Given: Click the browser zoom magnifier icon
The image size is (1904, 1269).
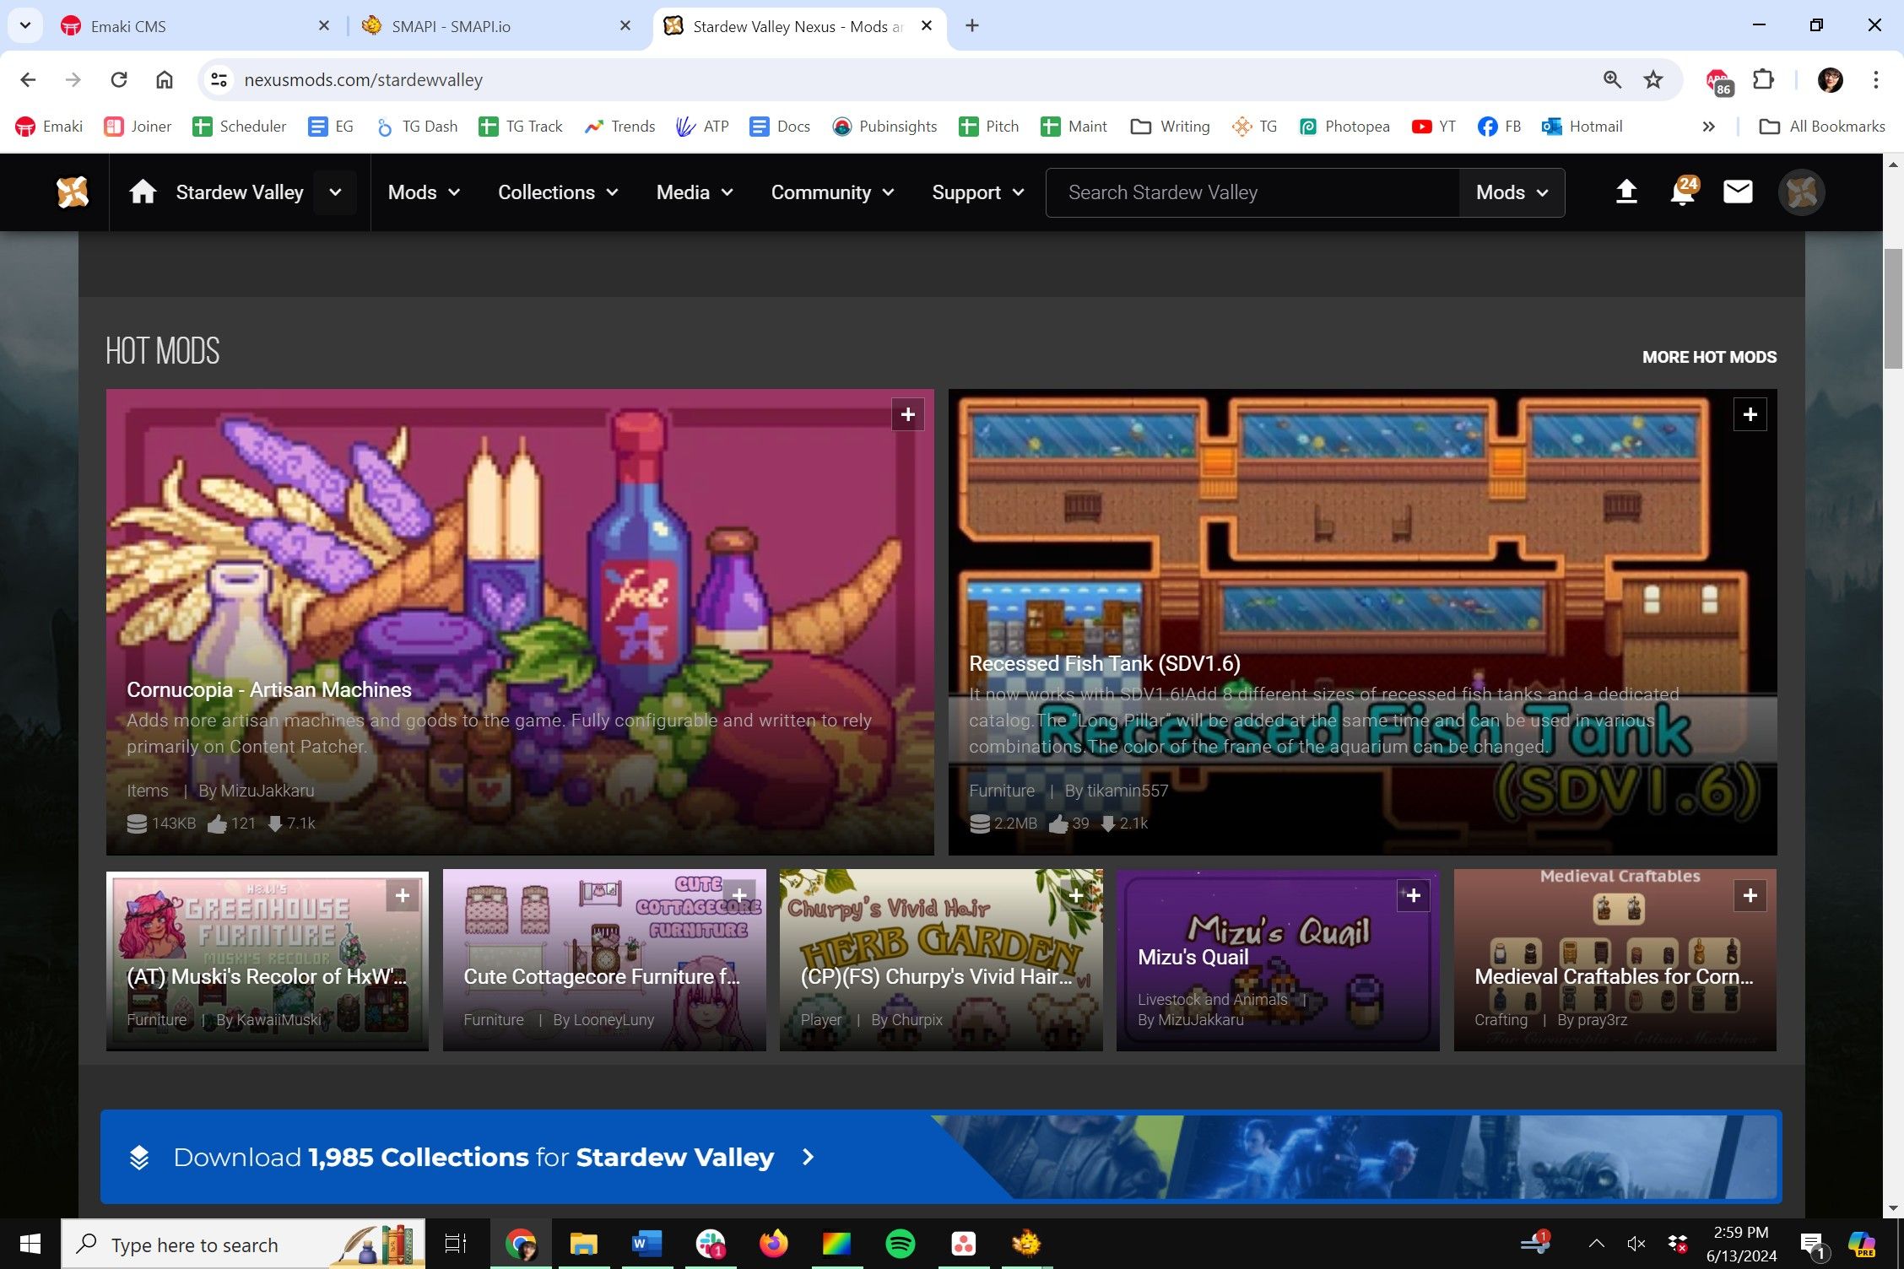Looking at the screenshot, I should tap(1612, 79).
